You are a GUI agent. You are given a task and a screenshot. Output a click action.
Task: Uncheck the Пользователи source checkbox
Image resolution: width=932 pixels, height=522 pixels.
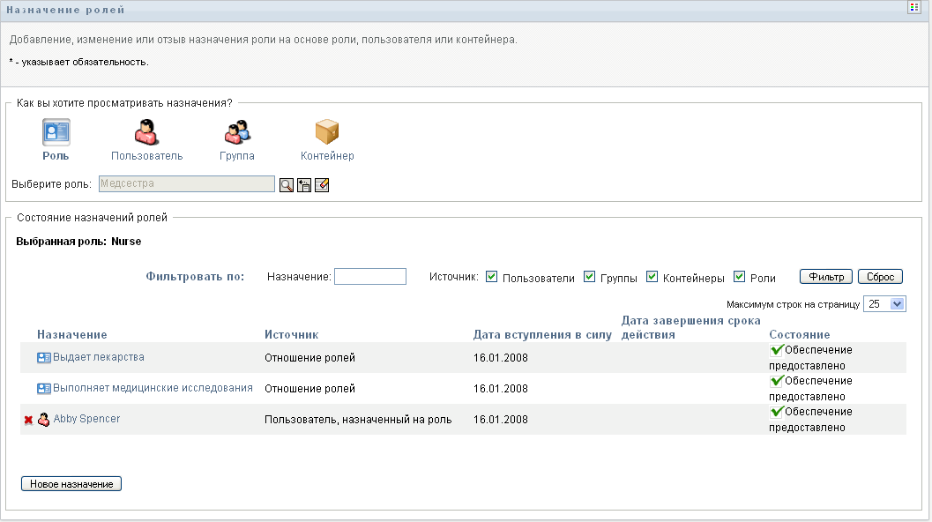click(x=492, y=277)
